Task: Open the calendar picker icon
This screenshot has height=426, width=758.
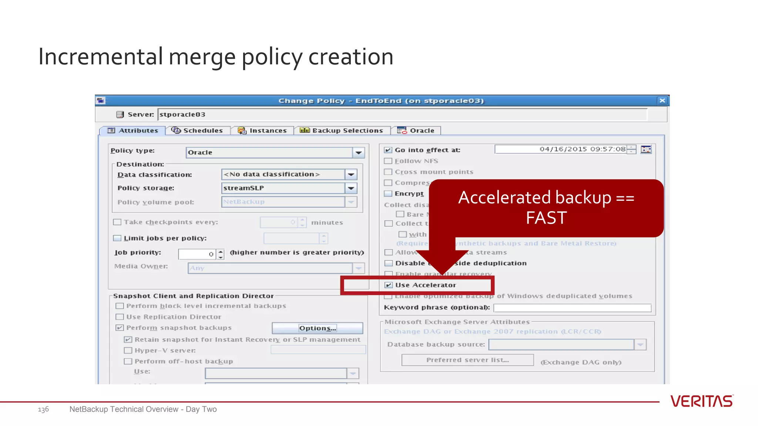Action: coord(646,149)
